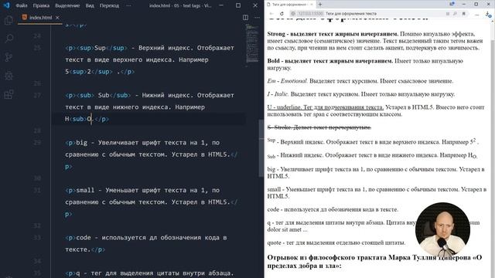Click code line starting with '<p>q - тег'
This screenshot has height=278, width=495.
[149, 273]
